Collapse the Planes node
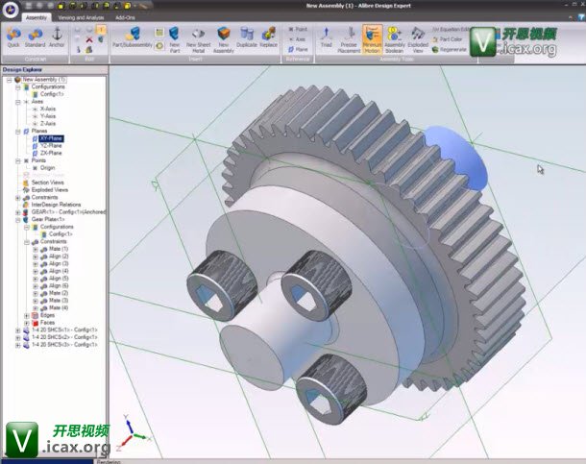 click(x=17, y=132)
